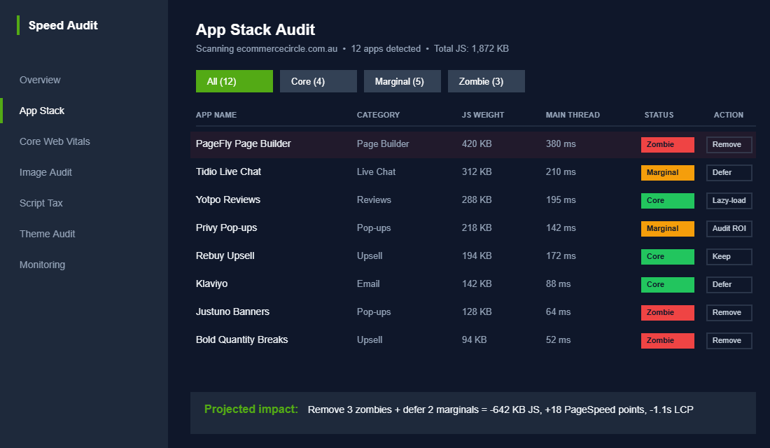The width and height of the screenshot is (770, 448).
Task: Click Core badge on Klaviyo row
Action: click(x=667, y=284)
